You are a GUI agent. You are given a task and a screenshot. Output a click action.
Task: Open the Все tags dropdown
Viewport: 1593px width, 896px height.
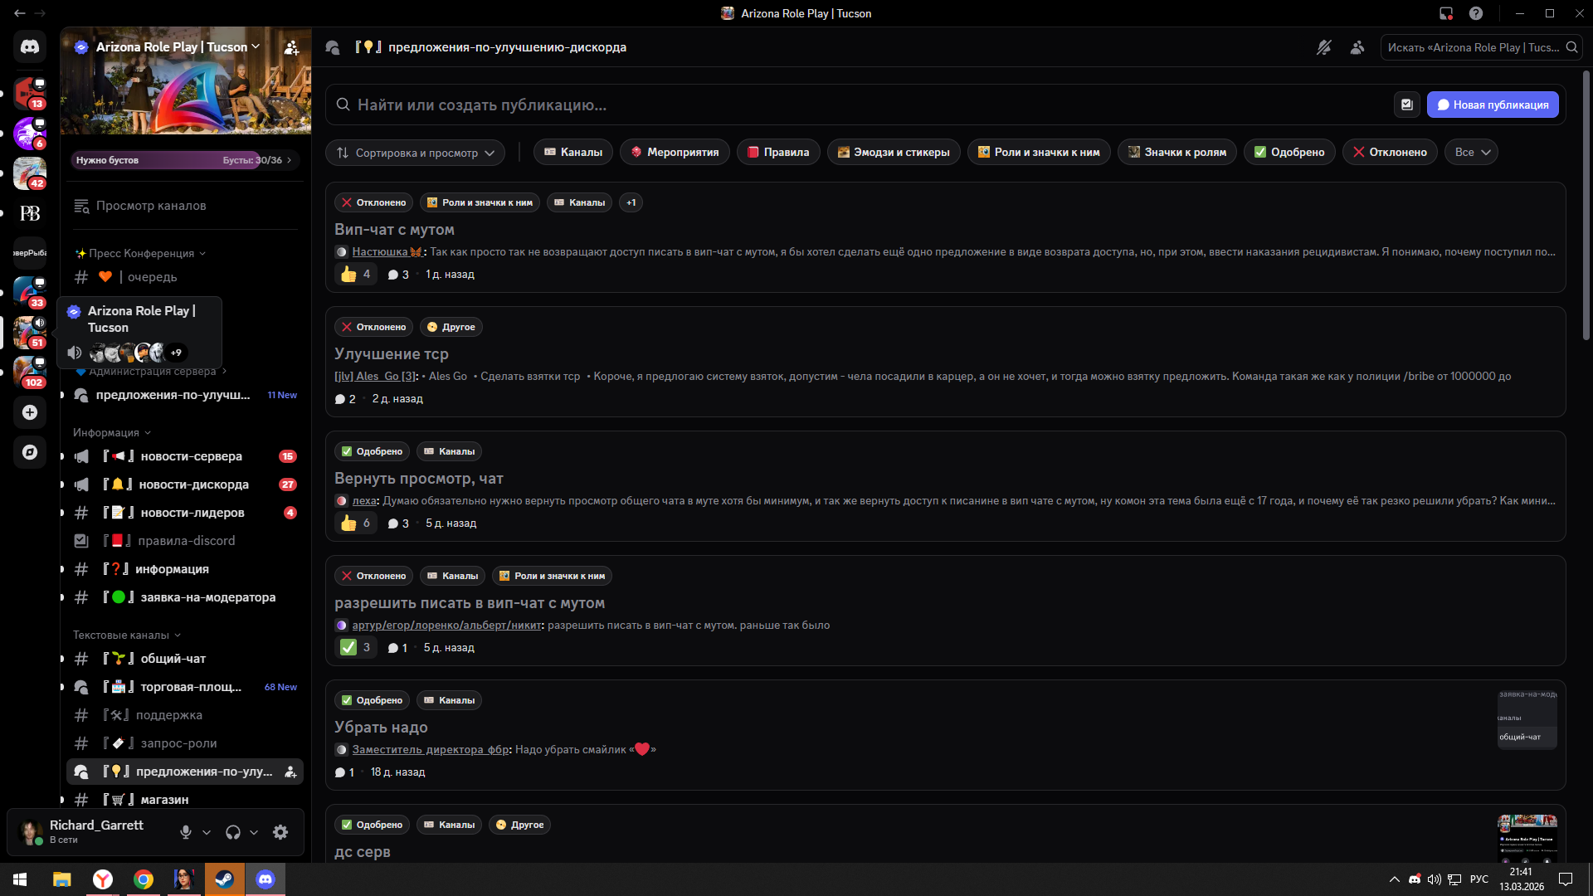point(1472,153)
